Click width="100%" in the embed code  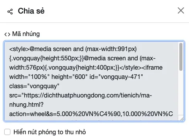[29, 77]
